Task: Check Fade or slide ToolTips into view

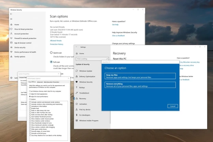Action: point(30,112)
